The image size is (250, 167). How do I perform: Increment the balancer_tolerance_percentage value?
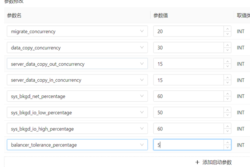click(x=227, y=142)
